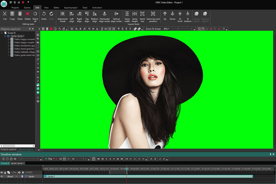This screenshot has height=184, width=276.
Task: Select the Text tool in side toolbar
Action: [38, 64]
